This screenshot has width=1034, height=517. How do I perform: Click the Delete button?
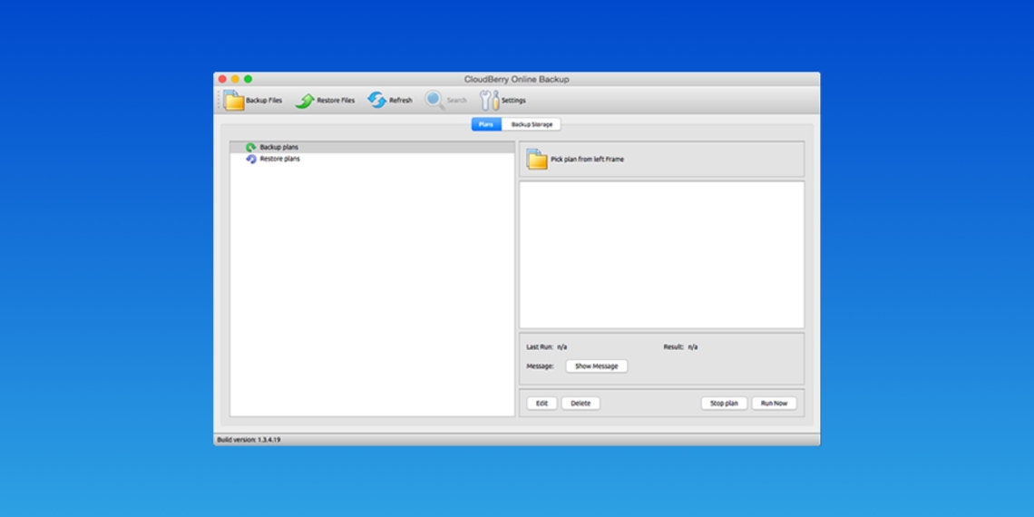(x=580, y=404)
